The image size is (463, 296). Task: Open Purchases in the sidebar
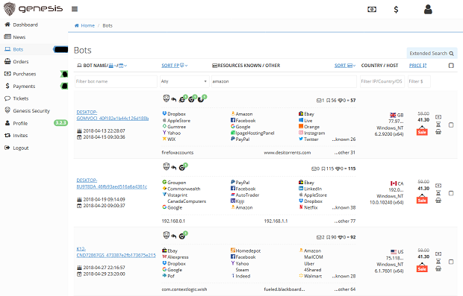click(x=25, y=74)
